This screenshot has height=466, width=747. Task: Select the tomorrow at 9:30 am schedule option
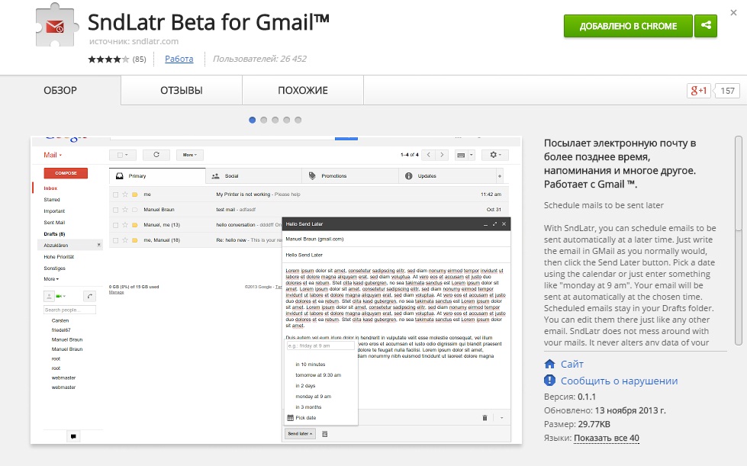tap(317, 375)
